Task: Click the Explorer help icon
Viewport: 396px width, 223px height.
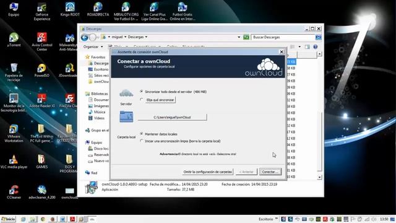Action: [315, 47]
